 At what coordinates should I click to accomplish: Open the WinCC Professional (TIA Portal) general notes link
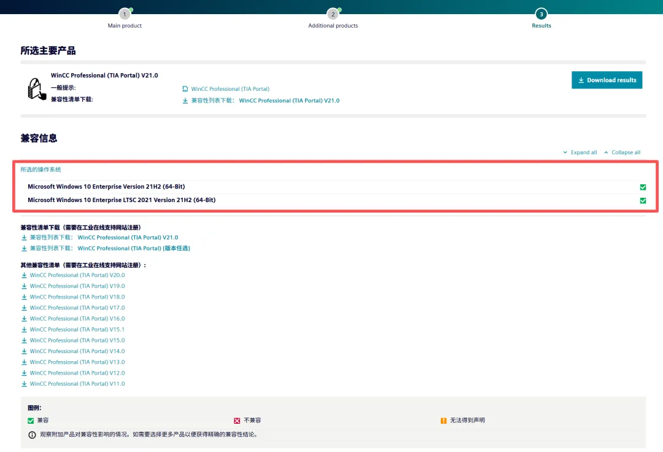pos(230,89)
